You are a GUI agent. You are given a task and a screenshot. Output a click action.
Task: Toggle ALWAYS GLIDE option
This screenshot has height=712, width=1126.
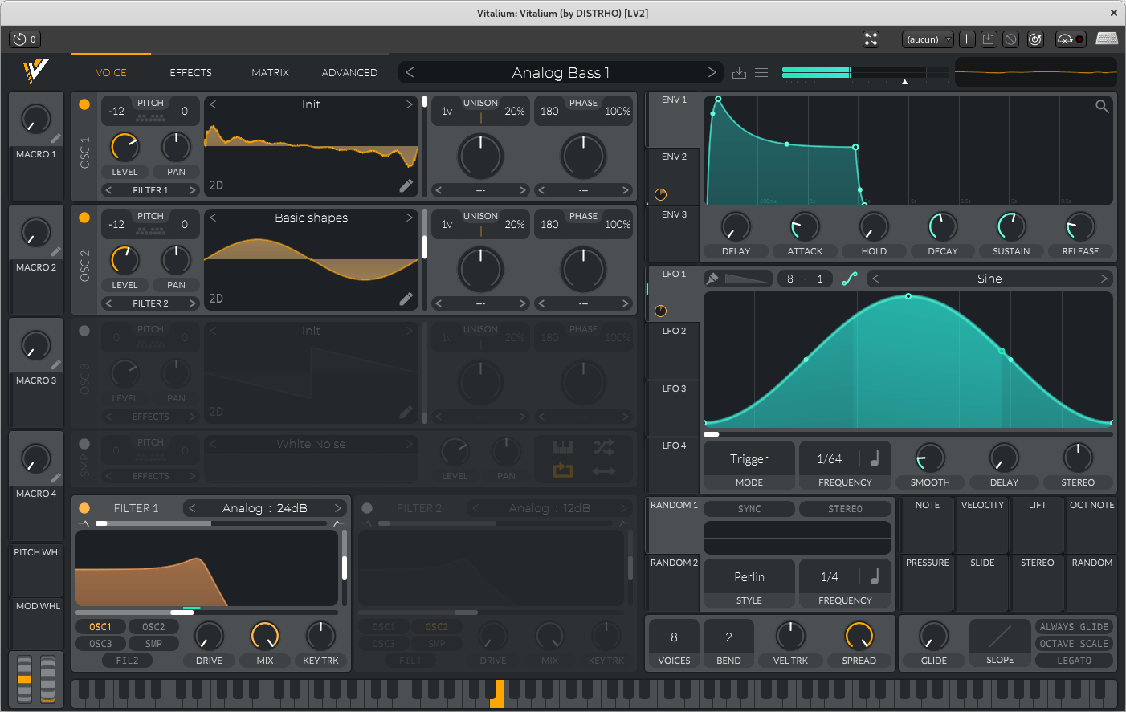1074,627
